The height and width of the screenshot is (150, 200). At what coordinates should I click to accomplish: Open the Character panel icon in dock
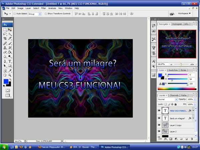point(154,61)
